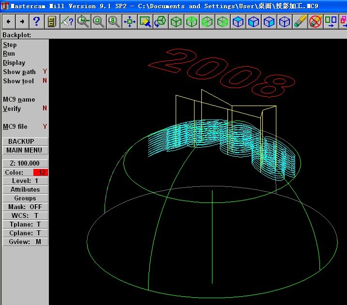
Task: Click the Zoom window magnifier icon
Action: pos(83,21)
